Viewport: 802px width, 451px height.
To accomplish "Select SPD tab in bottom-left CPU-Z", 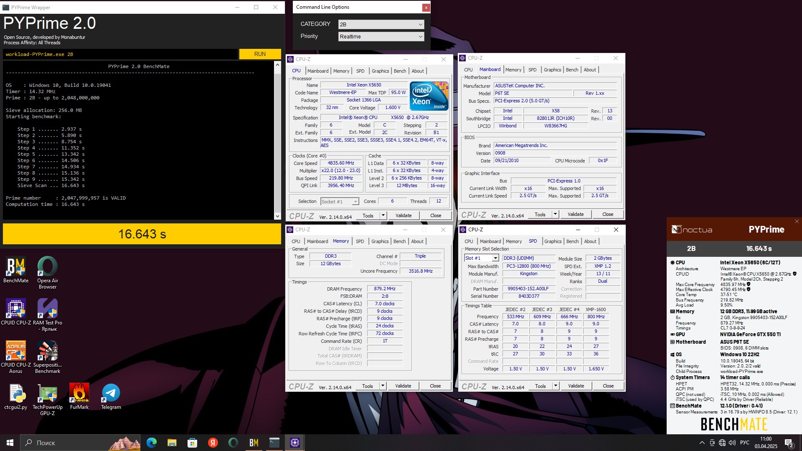I will click(x=360, y=241).
